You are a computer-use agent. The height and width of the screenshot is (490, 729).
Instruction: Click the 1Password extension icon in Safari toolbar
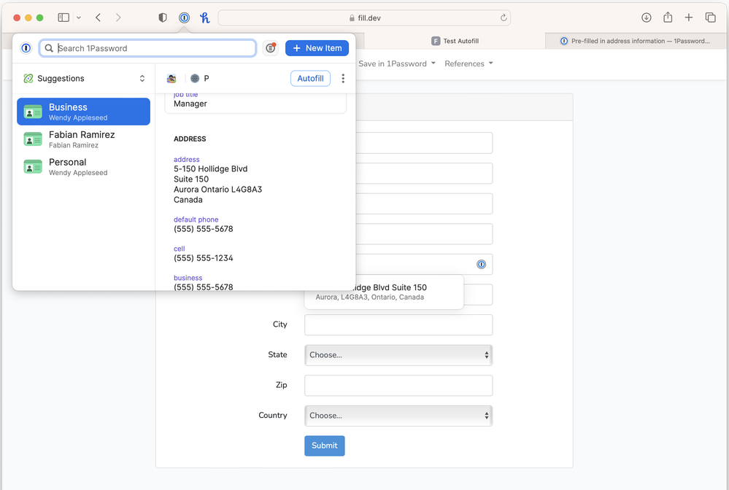(x=185, y=17)
